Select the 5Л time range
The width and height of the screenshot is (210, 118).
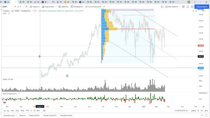pyautogui.click(x=34, y=111)
